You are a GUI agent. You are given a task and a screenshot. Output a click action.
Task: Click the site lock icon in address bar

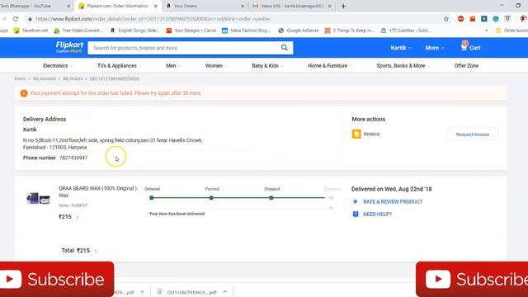tap(30, 19)
